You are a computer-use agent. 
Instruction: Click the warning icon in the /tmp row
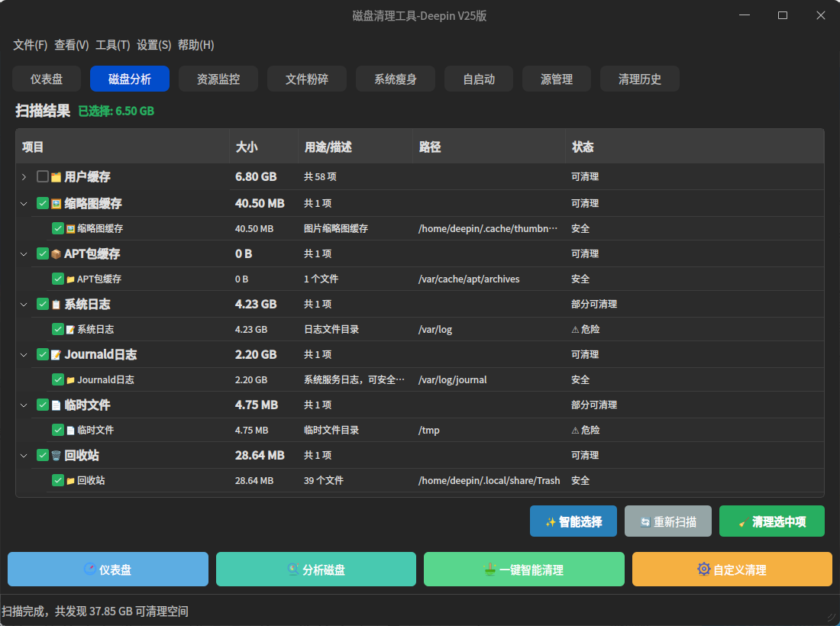click(x=575, y=430)
